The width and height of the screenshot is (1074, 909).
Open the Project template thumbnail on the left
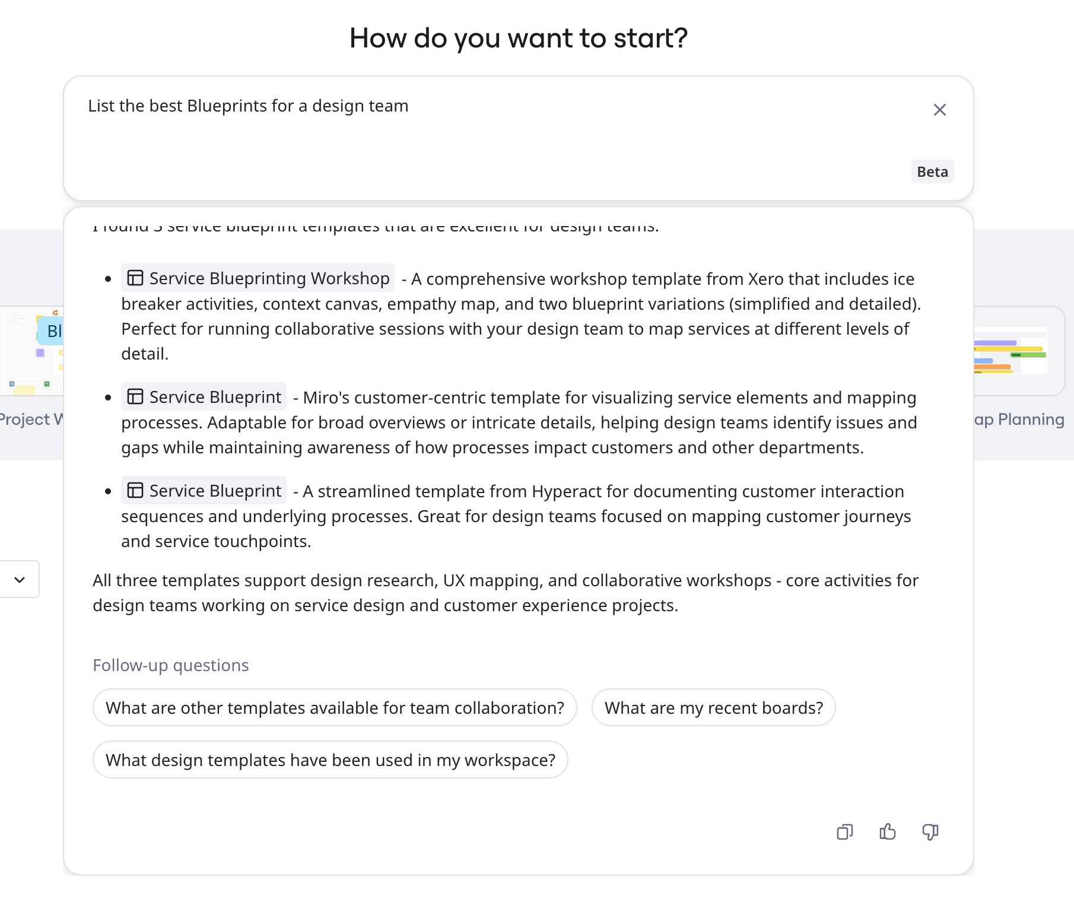click(33, 351)
